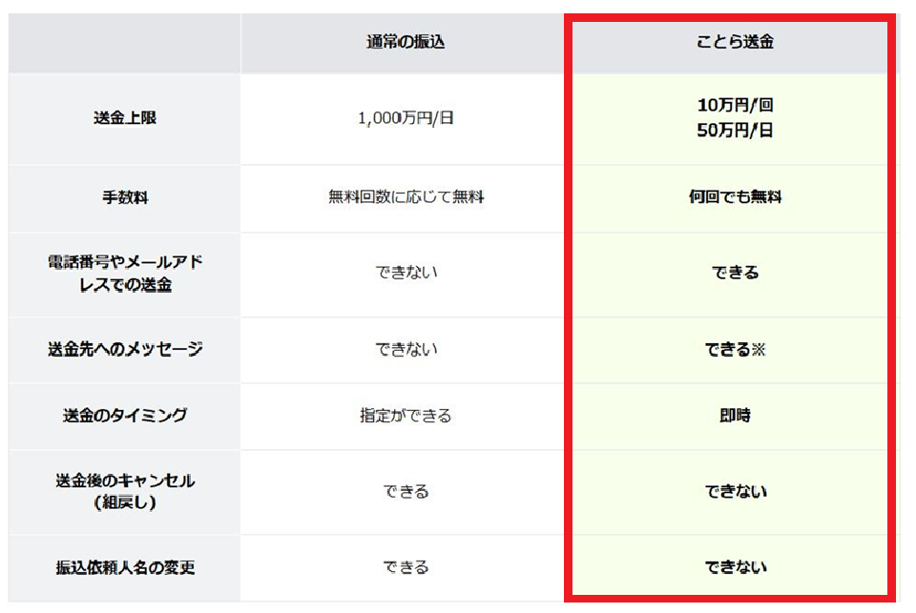Select ことら送金's できない for 振込依頼人名の変更

(x=734, y=567)
